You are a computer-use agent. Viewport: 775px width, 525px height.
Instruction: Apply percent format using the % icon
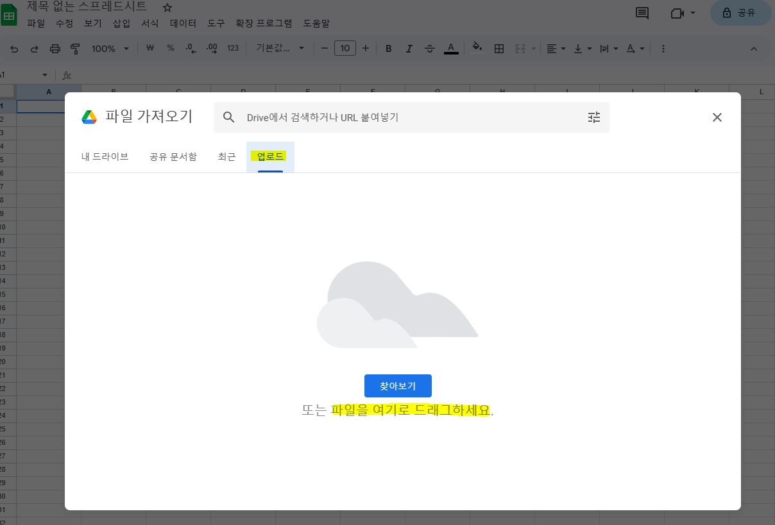[x=170, y=48]
